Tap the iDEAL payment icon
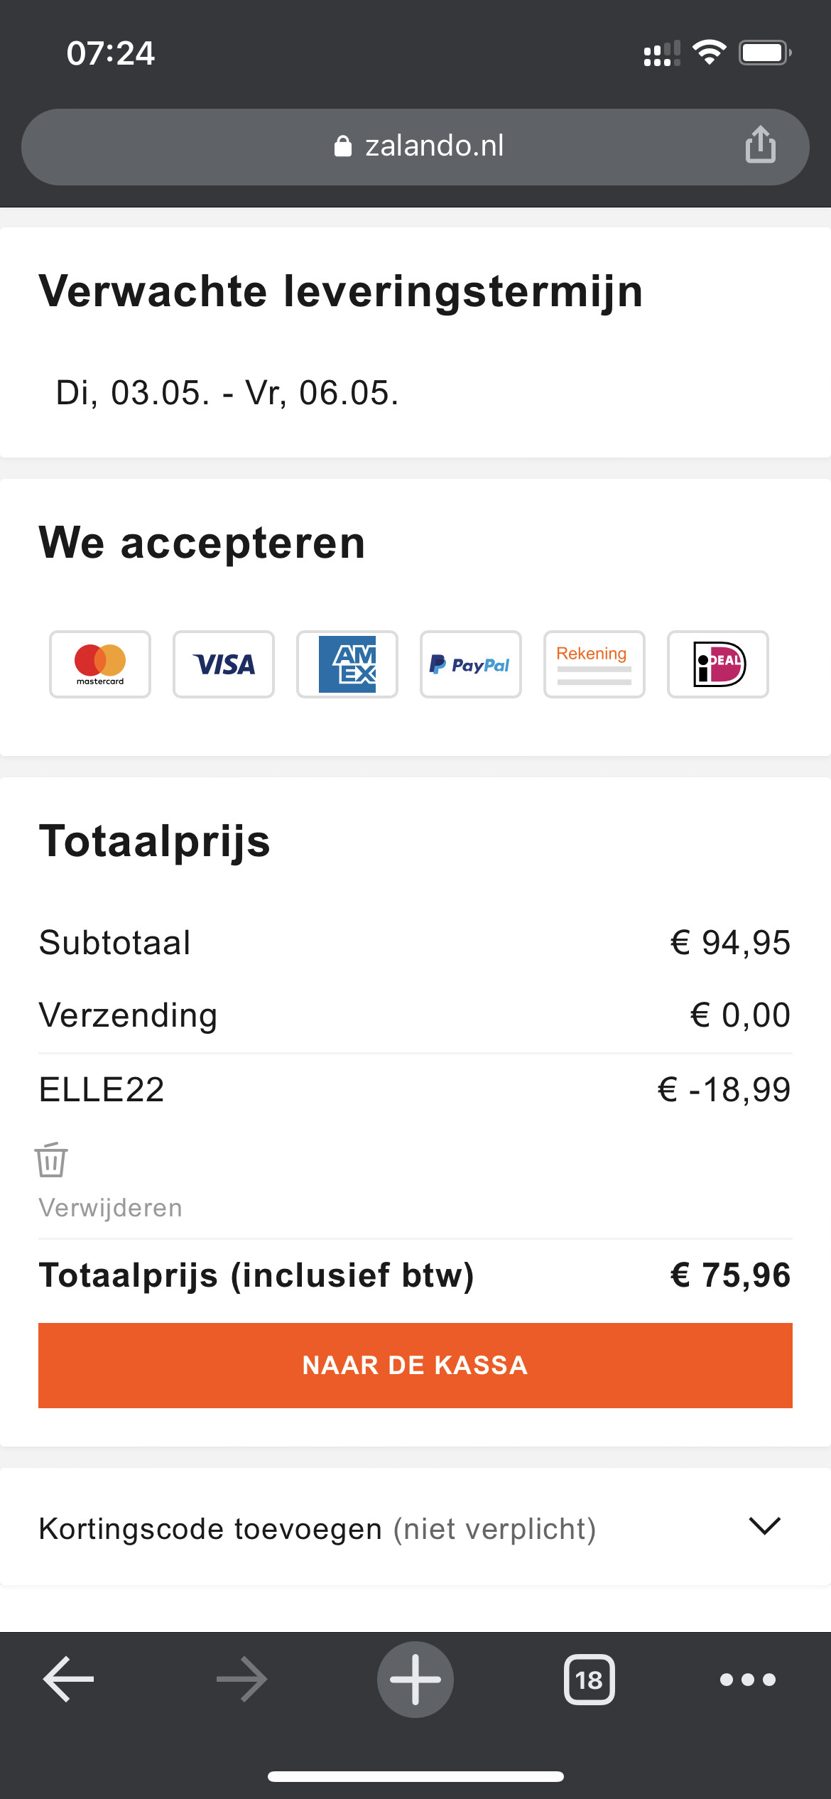The image size is (831, 1799). pyautogui.click(x=718, y=664)
